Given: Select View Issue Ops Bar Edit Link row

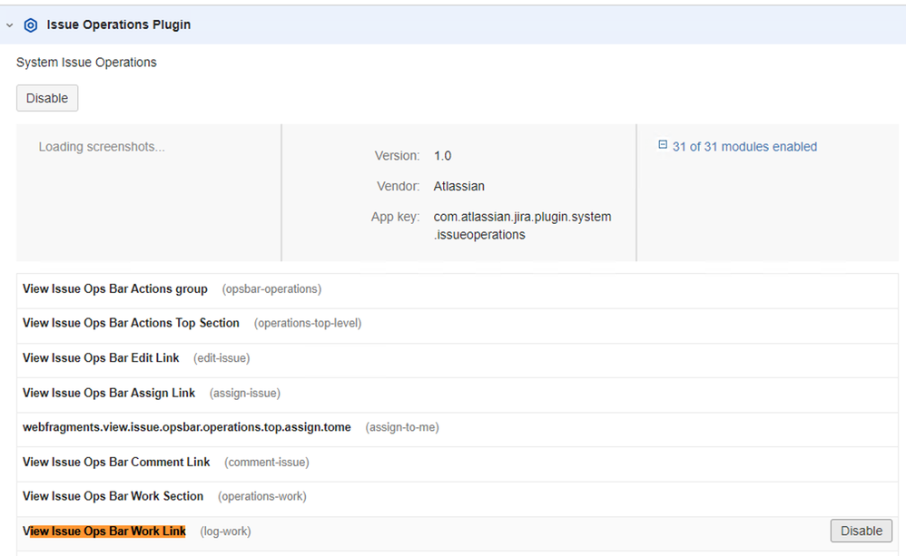Looking at the screenshot, I should (x=457, y=360).
